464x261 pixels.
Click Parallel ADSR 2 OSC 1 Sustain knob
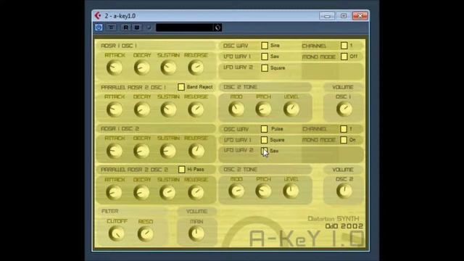click(168, 109)
